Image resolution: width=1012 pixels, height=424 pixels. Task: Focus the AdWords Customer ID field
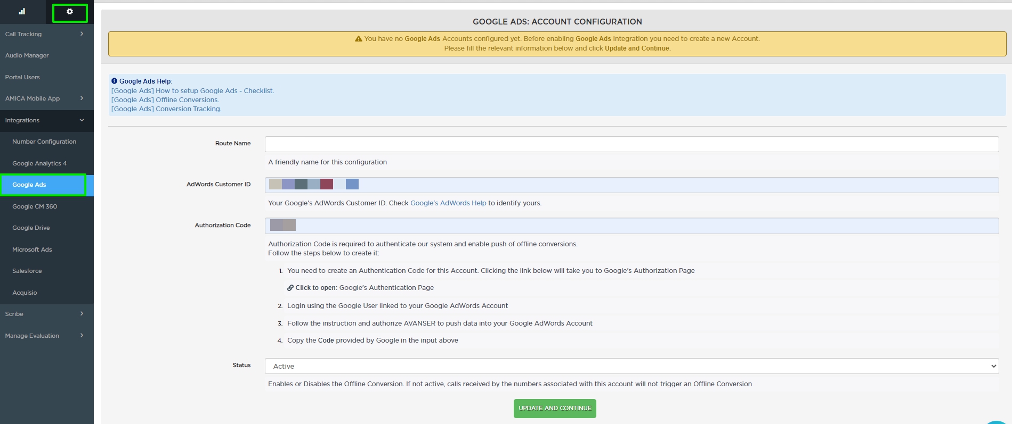[x=632, y=185]
